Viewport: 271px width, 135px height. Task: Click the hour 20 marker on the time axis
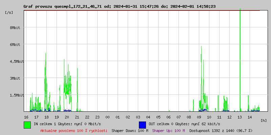(67, 117)
